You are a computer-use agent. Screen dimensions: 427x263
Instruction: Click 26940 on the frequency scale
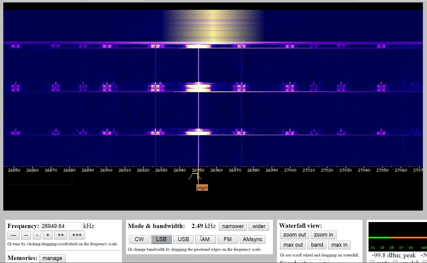(x=180, y=170)
